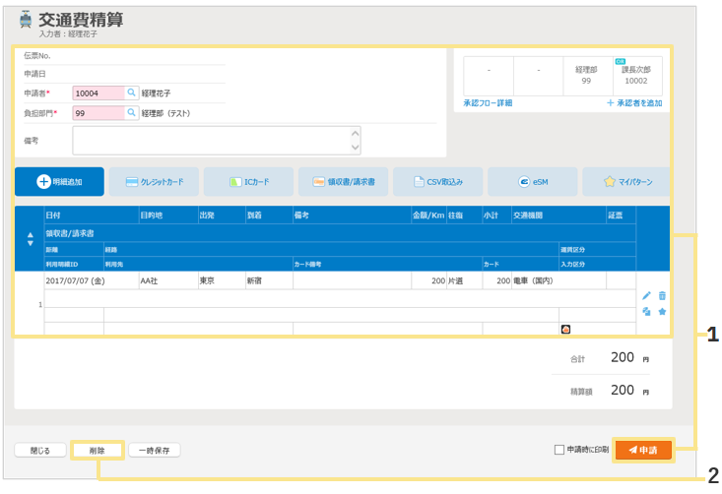
Task: Click the star favorite icon on row 1
Action: (662, 311)
